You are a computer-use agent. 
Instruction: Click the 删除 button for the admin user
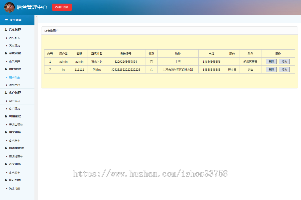pos(271,61)
